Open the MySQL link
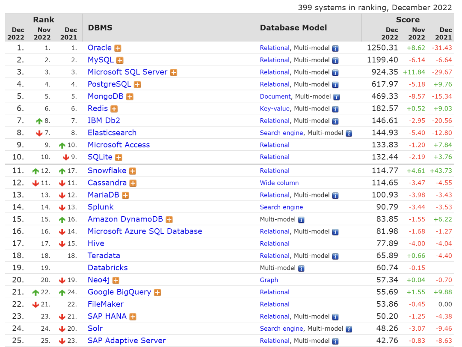The image size is (462, 347). click(101, 60)
